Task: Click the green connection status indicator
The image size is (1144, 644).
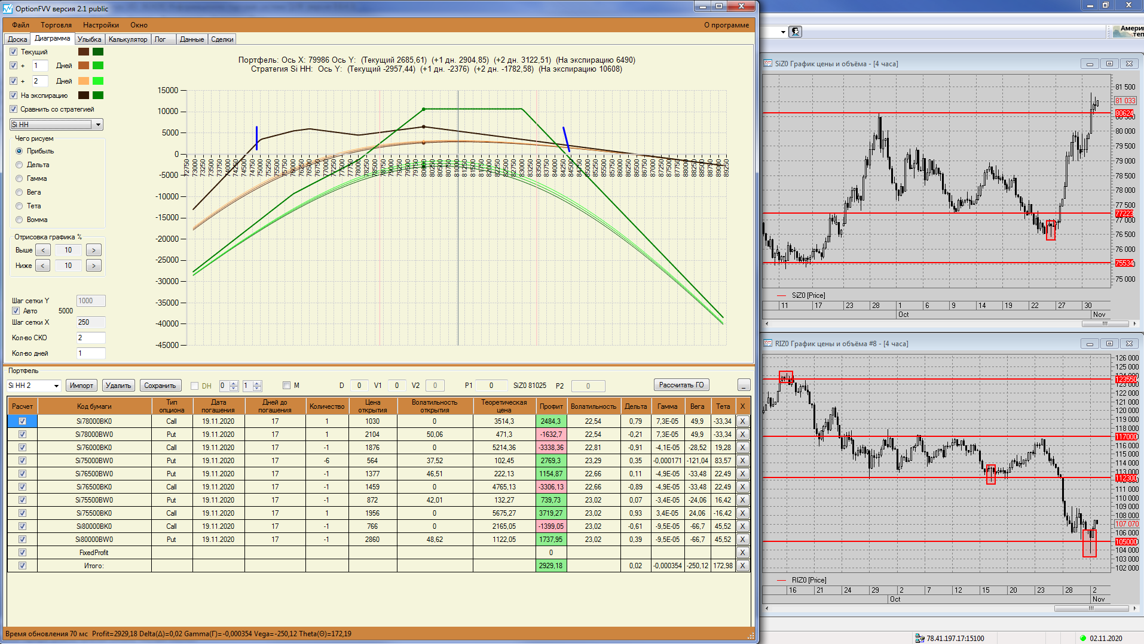Action: (x=1082, y=638)
